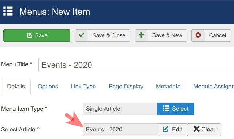Screen dimensions: 234x139
Task: Click the red circled X icon
Action: [198, 35]
